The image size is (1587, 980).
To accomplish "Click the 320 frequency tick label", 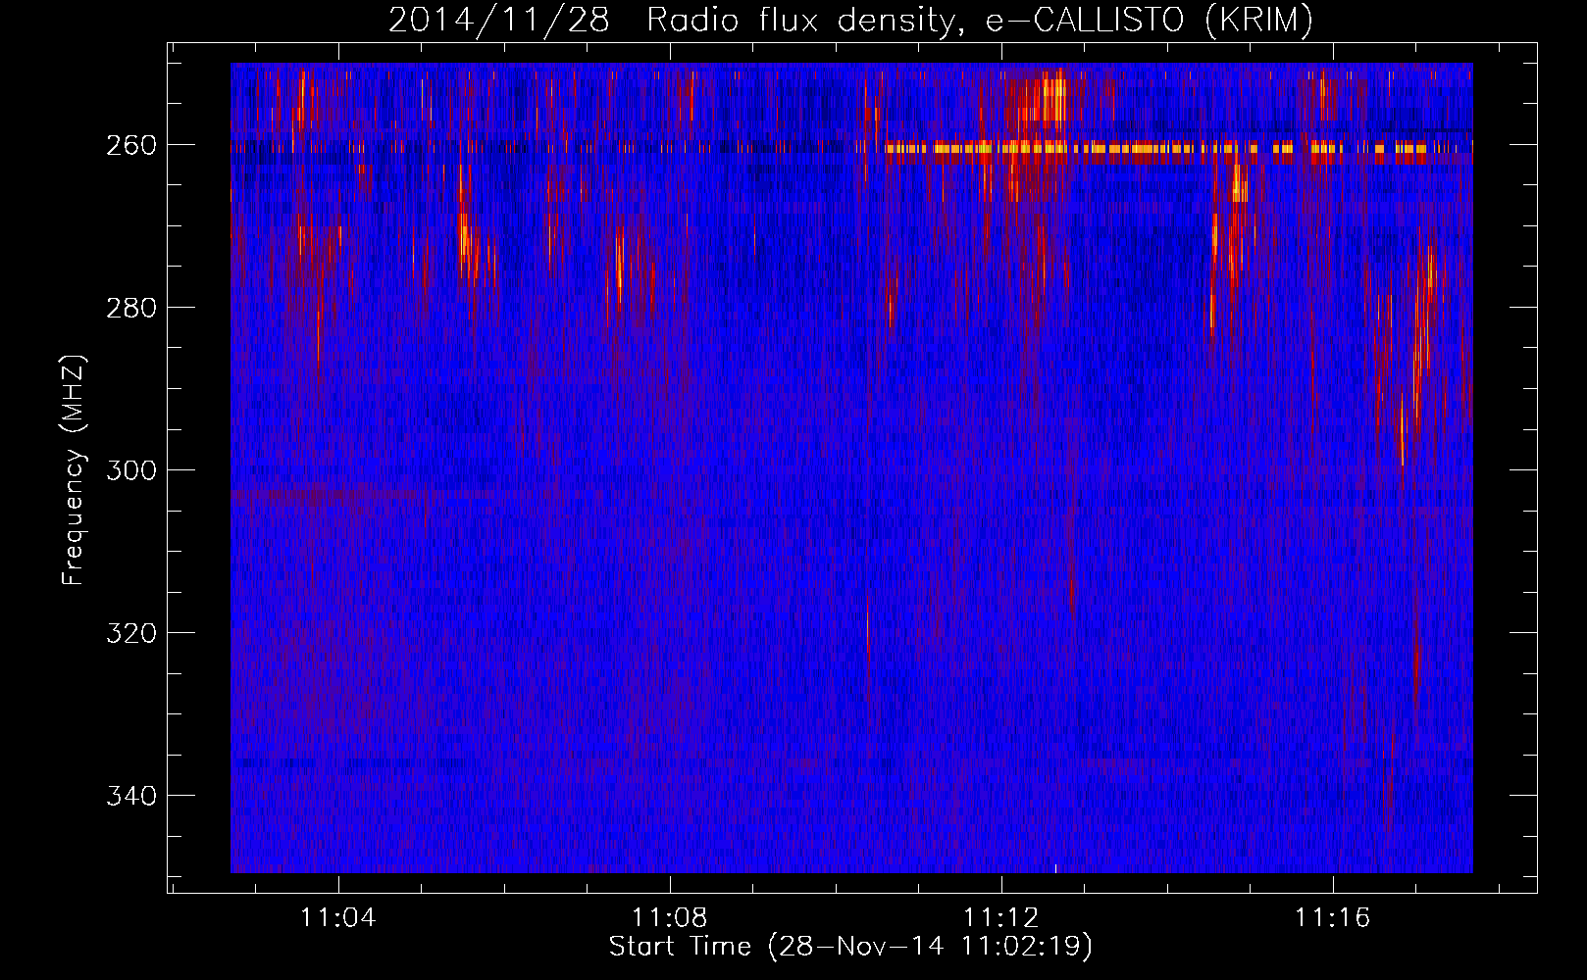I will pos(131,633).
